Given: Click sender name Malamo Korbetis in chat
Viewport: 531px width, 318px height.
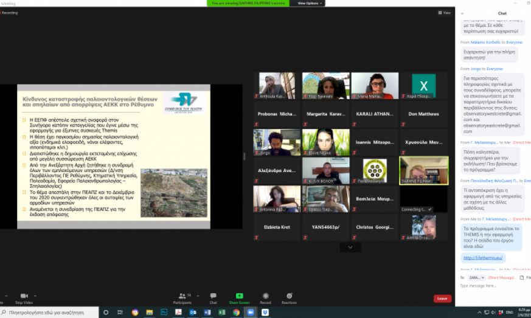Looking at the screenshot, I should (x=485, y=43).
